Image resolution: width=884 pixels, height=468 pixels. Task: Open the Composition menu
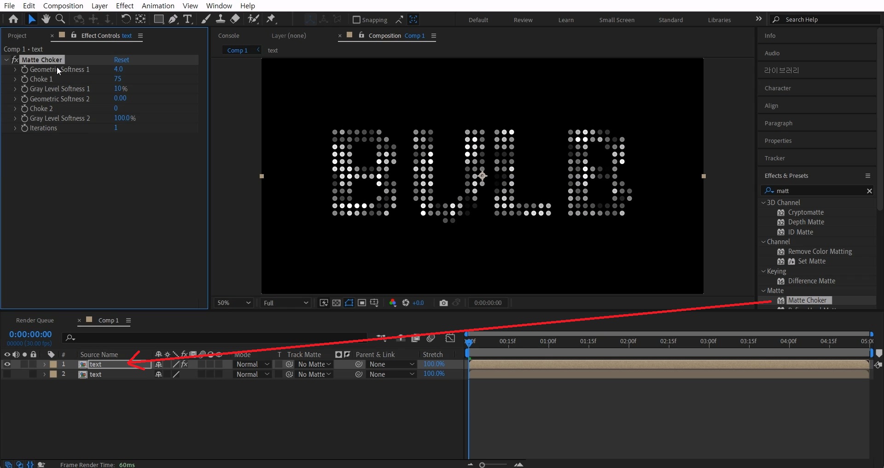click(x=63, y=6)
